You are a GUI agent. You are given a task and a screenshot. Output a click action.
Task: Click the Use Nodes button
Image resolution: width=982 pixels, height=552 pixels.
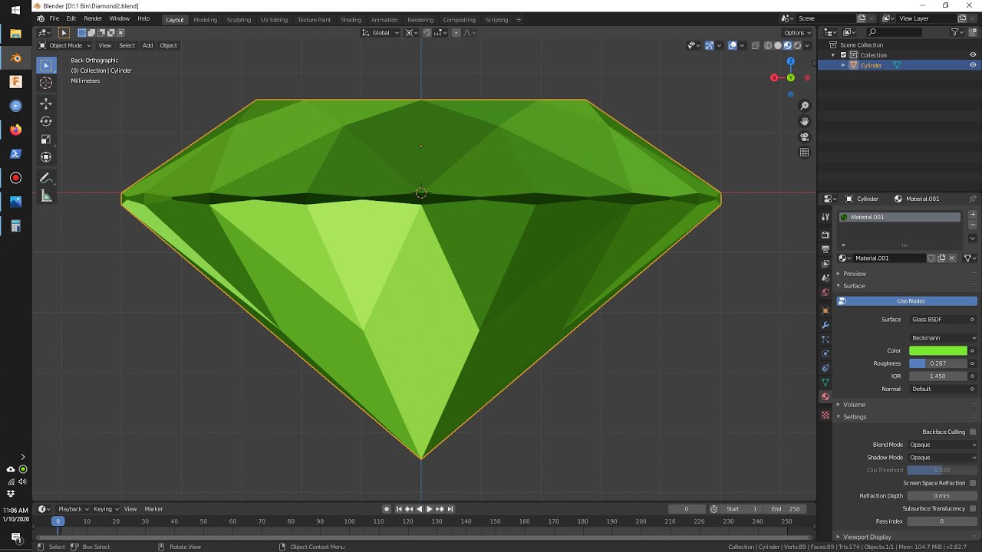(x=907, y=301)
